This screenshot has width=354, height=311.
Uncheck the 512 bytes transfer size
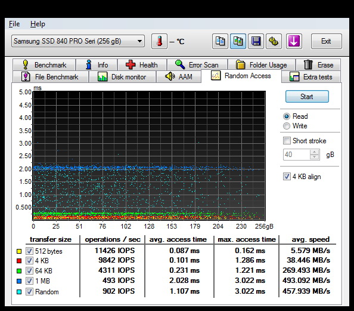[x=29, y=251]
